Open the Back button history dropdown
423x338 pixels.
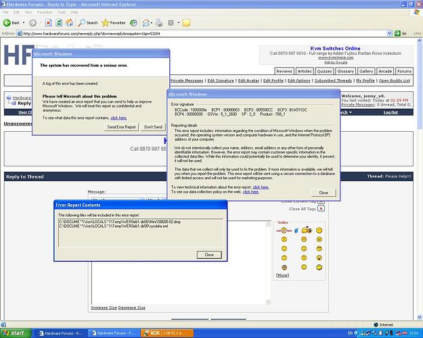(x=24, y=23)
